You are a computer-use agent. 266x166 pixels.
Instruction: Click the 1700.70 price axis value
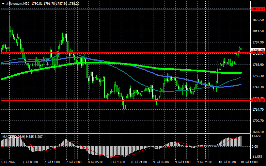pos(258,121)
